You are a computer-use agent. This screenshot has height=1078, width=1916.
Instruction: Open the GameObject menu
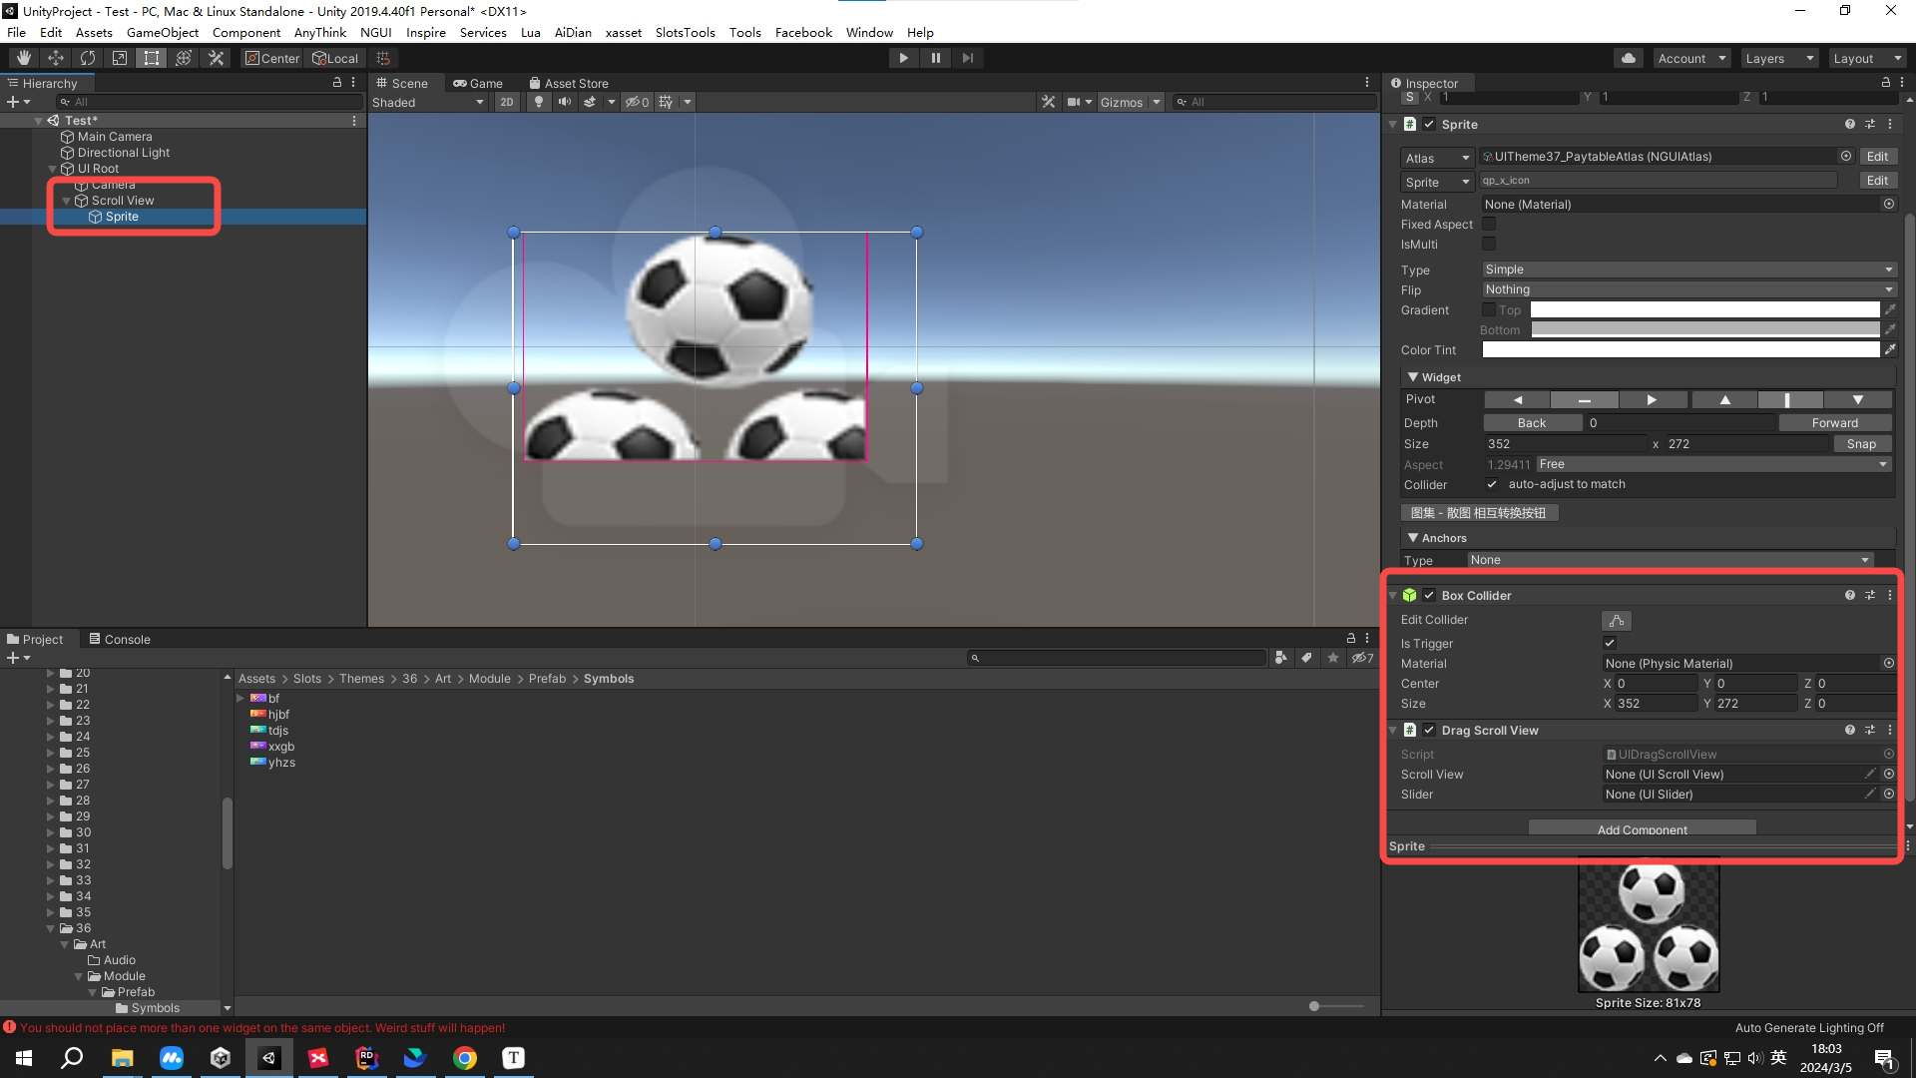tap(162, 32)
